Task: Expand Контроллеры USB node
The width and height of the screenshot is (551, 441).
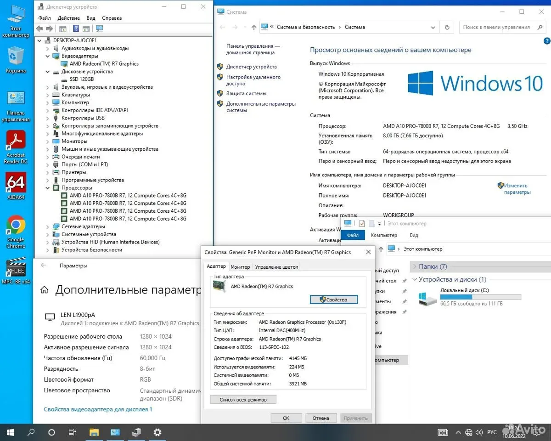Action: (48, 118)
